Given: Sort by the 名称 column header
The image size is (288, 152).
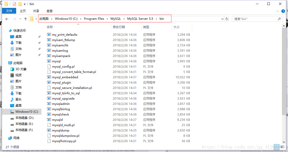Looking at the screenshot, I should click(50, 27).
